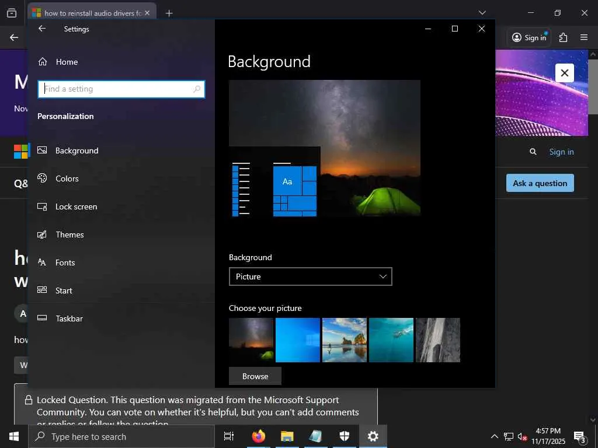Open Firefox hamburger application menu
This screenshot has height=448, width=598.
584,37
